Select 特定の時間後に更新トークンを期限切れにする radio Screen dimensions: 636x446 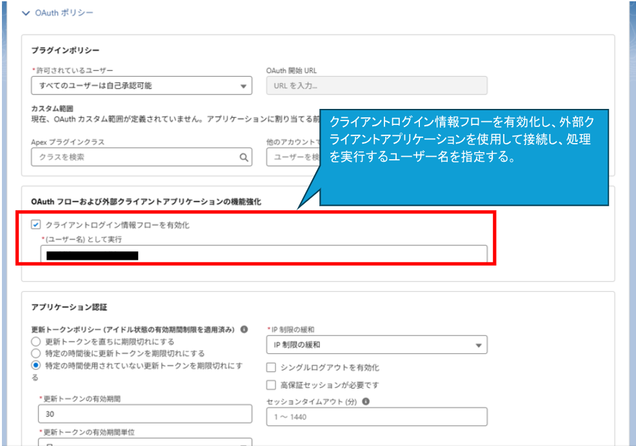[35, 353]
